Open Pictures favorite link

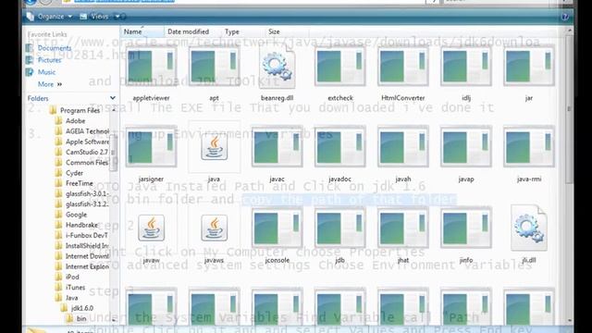(x=49, y=60)
